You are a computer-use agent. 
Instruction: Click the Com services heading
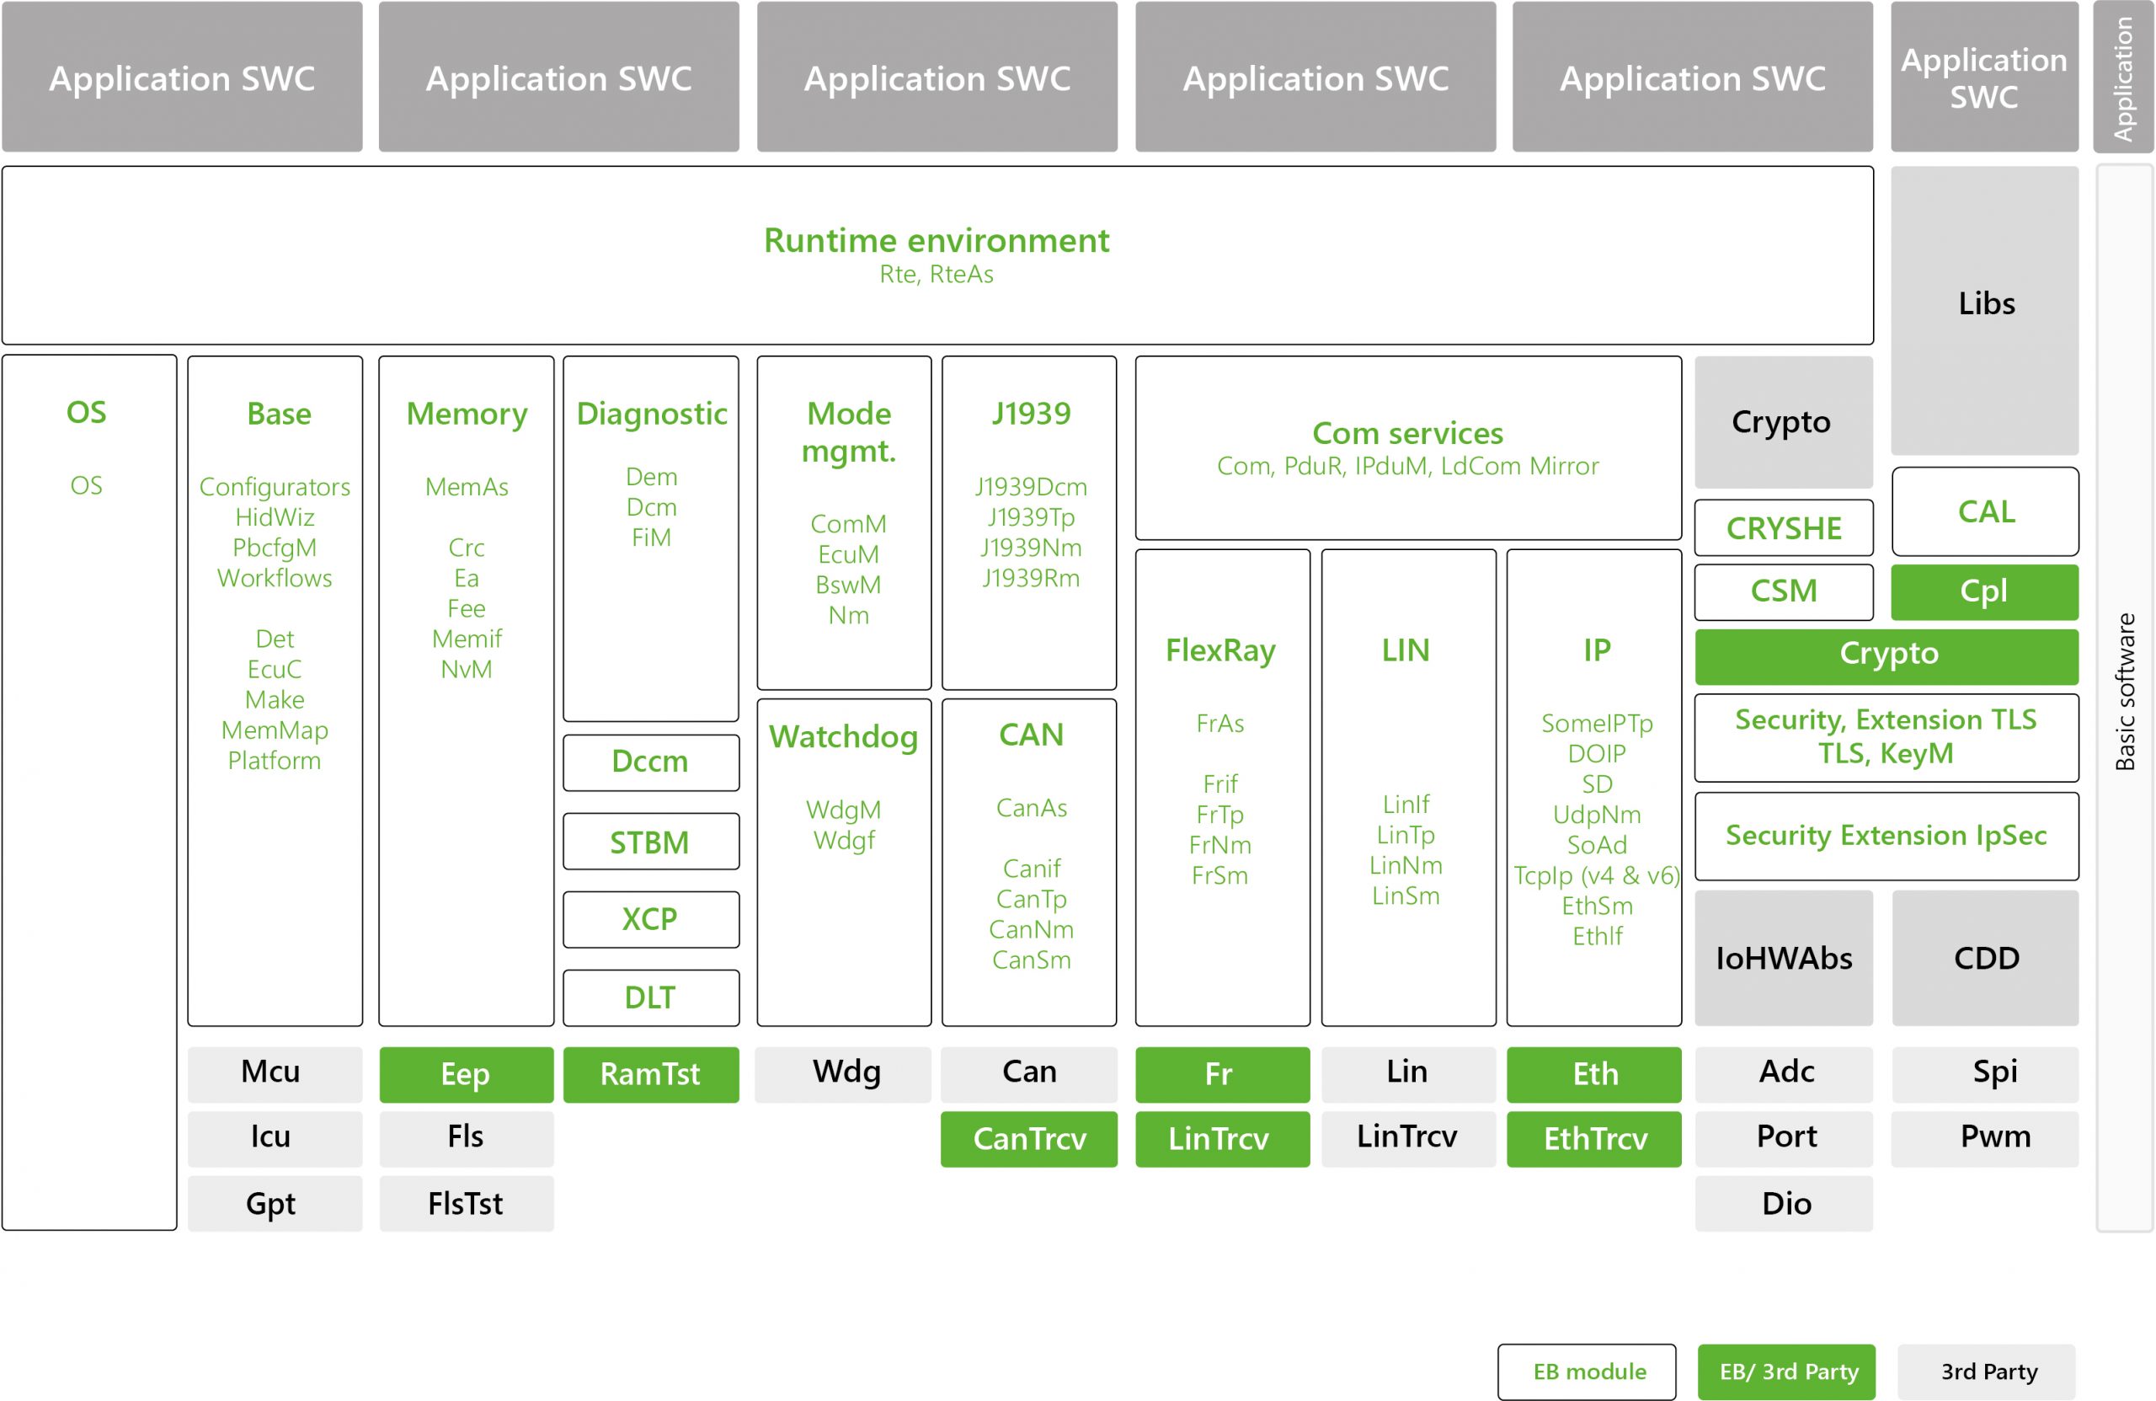[1408, 433]
